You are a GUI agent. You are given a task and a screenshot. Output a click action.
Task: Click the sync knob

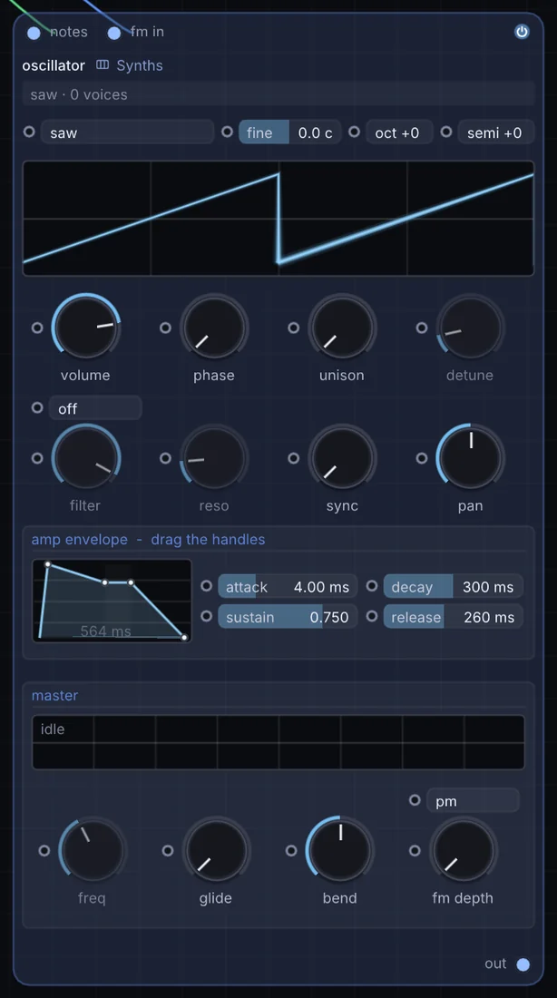(343, 457)
